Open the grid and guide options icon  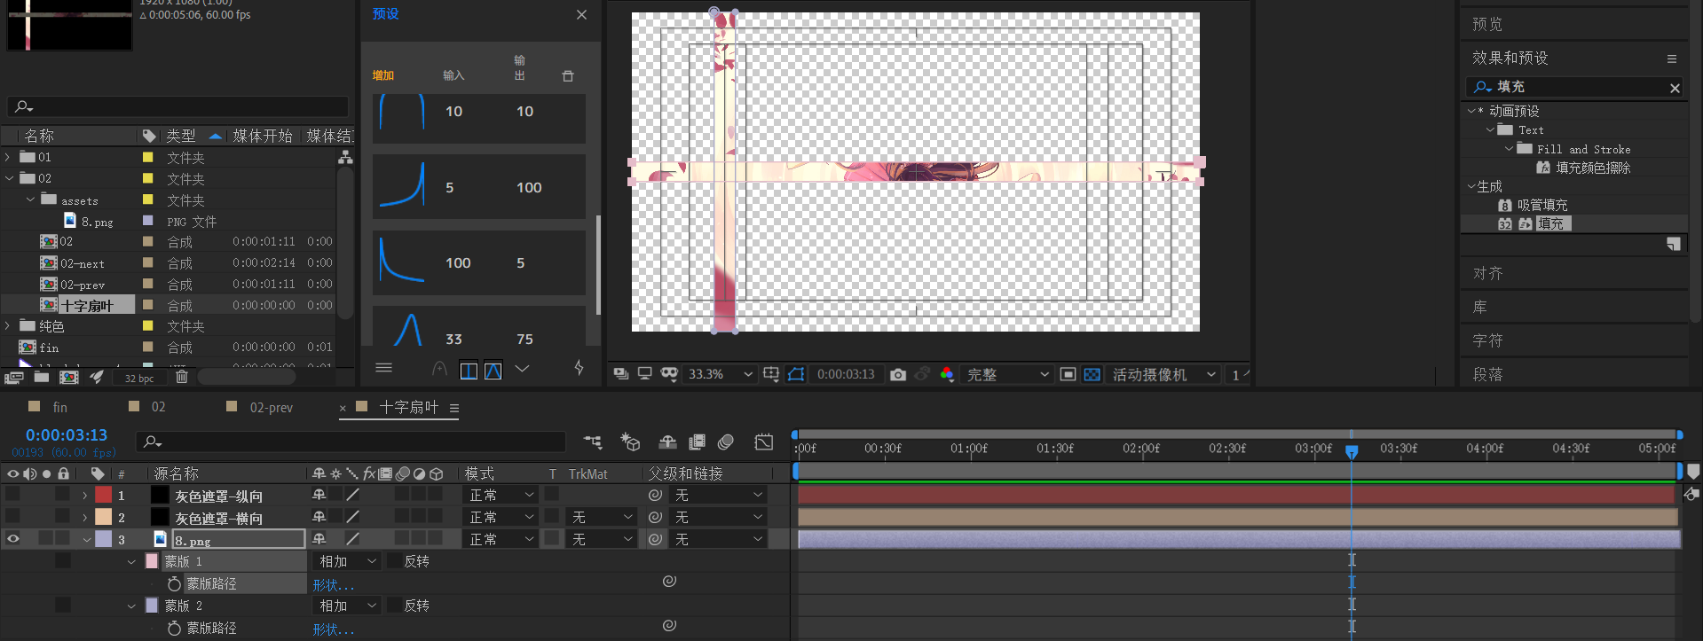coord(771,374)
